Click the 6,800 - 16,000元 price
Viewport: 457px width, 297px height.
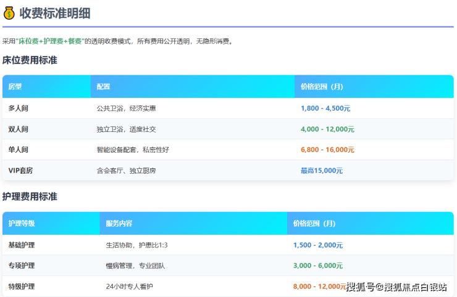327,150
